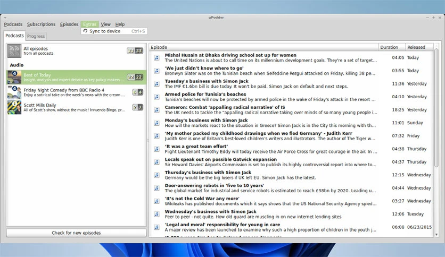Click Scott Mills Daily count badge 7

[x=138, y=107]
